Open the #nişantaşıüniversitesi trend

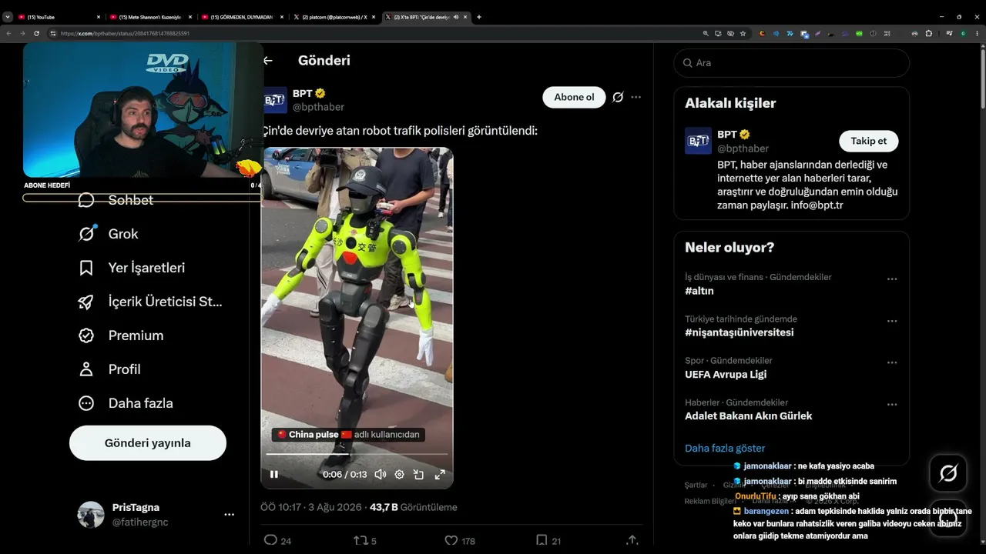coord(739,332)
